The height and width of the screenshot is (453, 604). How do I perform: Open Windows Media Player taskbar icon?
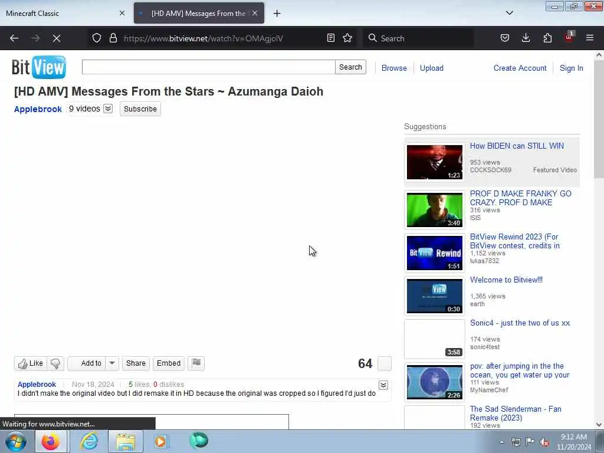[161, 441]
